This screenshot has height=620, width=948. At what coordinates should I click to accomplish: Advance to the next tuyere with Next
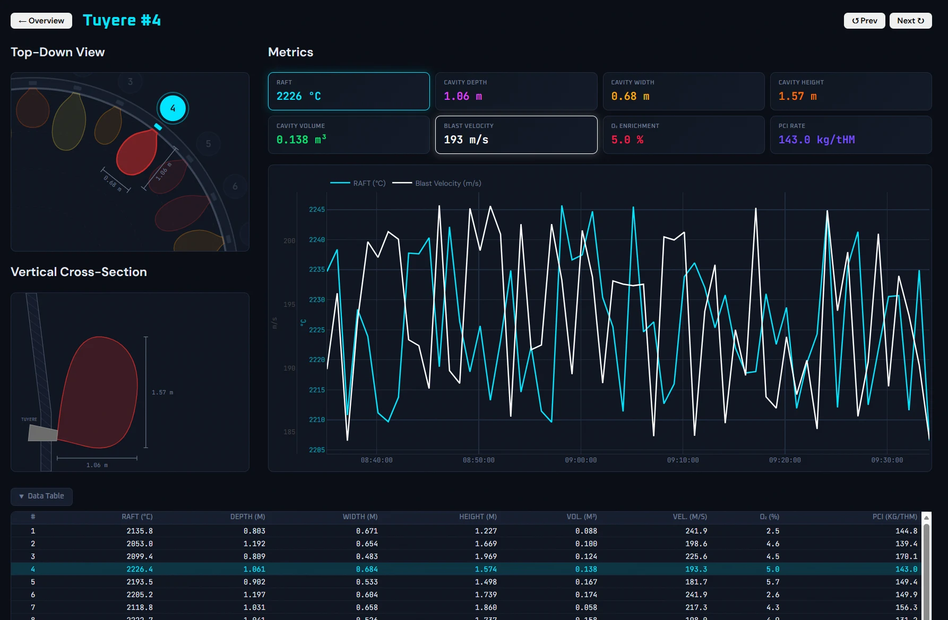tap(910, 21)
